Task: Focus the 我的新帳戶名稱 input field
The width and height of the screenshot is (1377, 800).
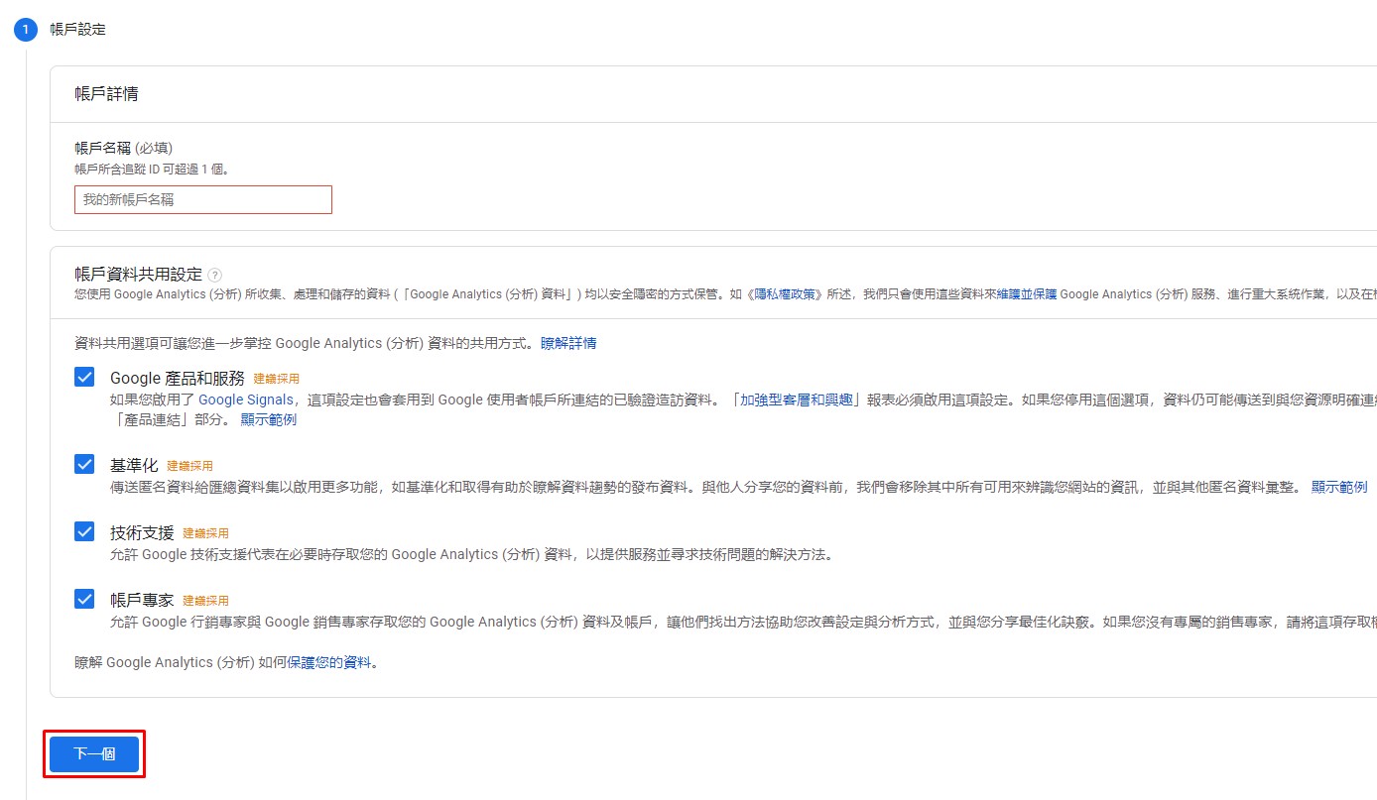Action: coord(203,199)
